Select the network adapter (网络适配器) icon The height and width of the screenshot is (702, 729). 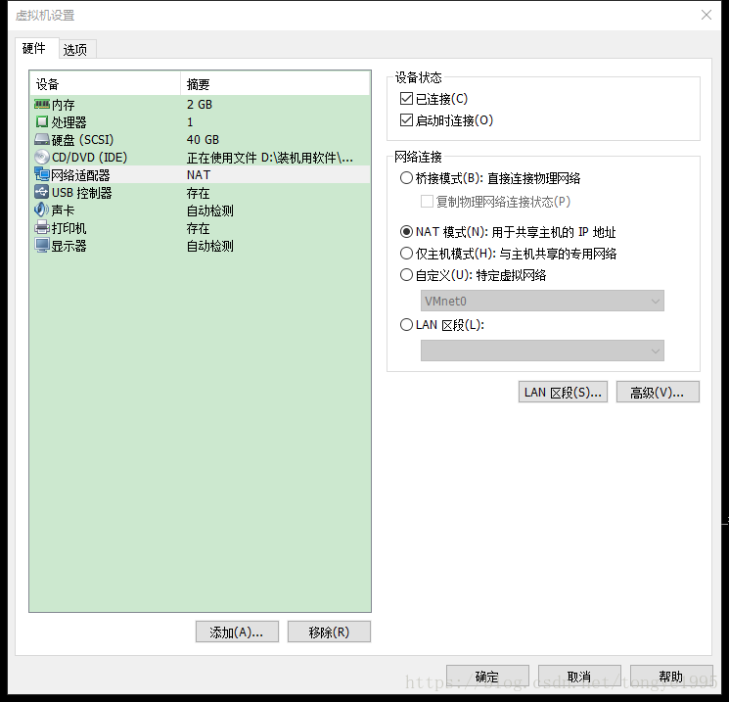pyautogui.click(x=42, y=175)
